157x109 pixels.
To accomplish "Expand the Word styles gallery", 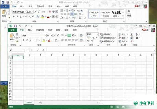I will pos(123,17).
